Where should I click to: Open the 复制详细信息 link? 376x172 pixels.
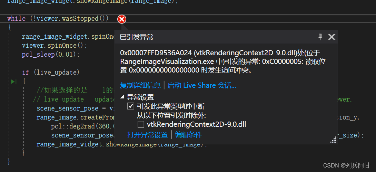pyautogui.click(x=140, y=85)
